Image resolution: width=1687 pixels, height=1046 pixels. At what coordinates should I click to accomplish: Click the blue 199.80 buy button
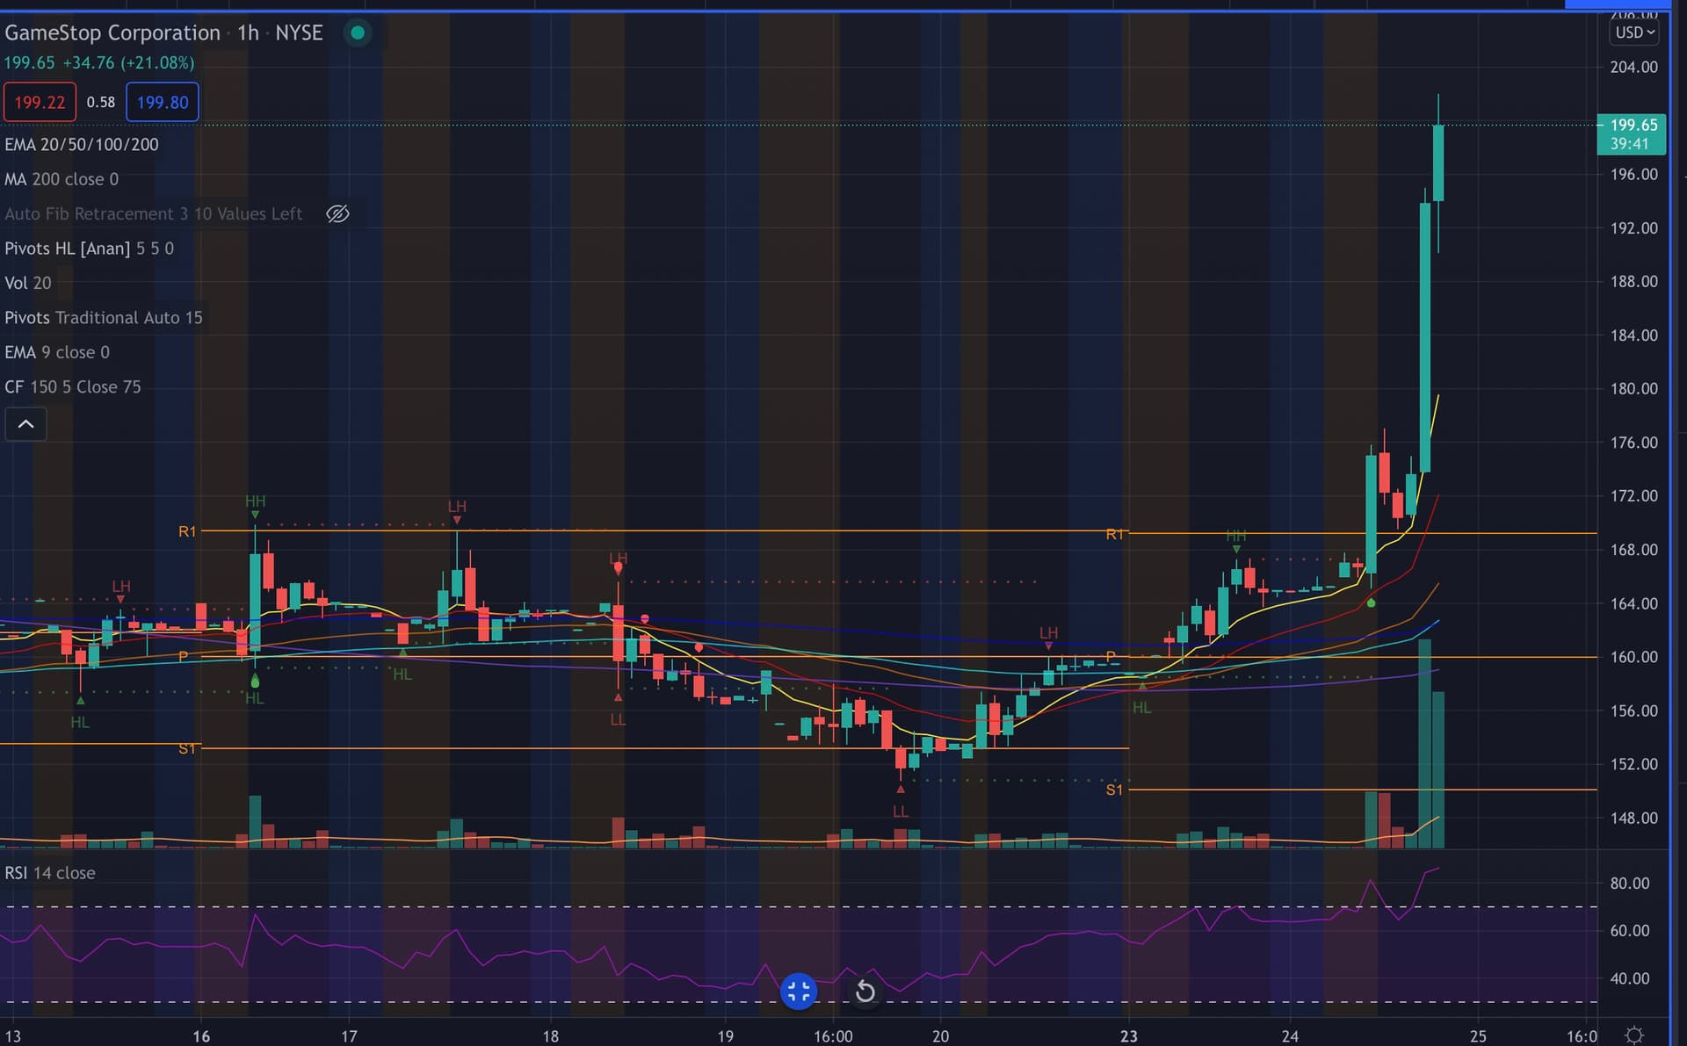[163, 102]
